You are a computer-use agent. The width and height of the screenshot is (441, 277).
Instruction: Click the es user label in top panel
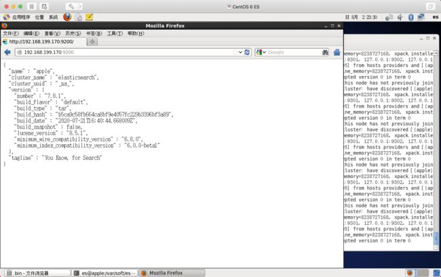[436, 17]
